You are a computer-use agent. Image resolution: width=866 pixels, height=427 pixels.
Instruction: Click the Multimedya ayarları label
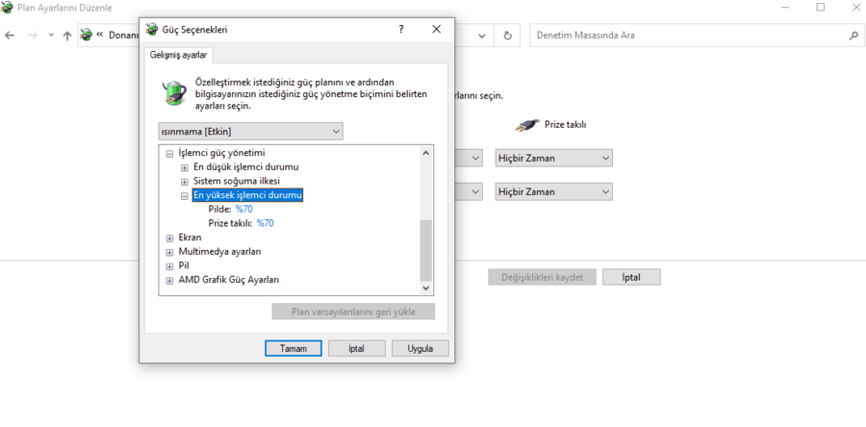pyautogui.click(x=219, y=252)
